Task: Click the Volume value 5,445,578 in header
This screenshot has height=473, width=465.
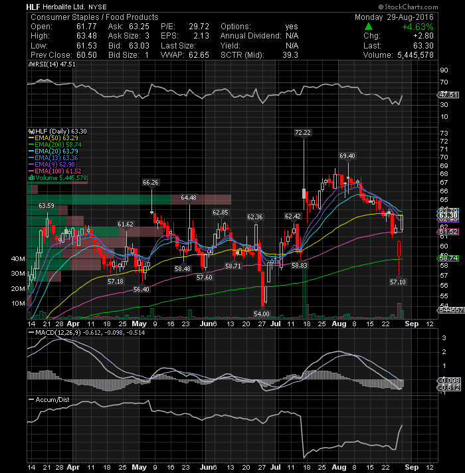Action: coord(415,55)
